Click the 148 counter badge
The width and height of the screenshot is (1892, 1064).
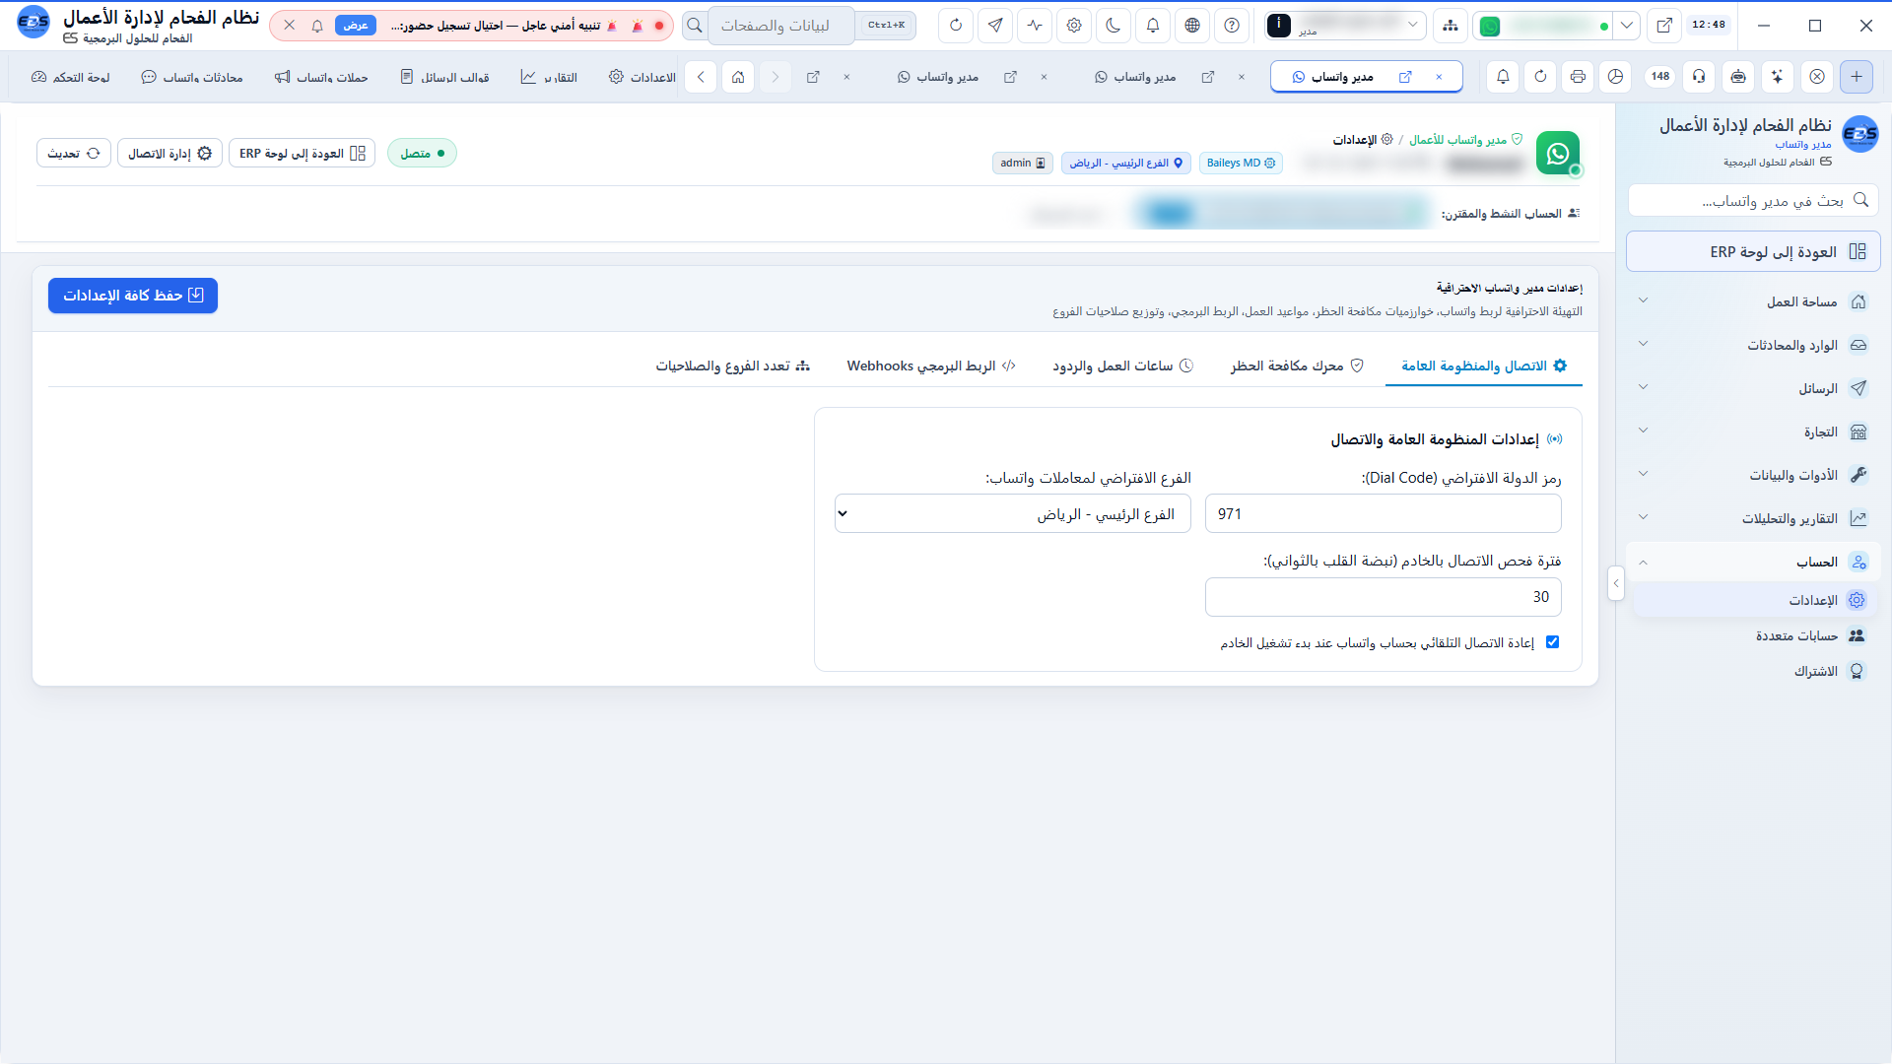click(1660, 76)
